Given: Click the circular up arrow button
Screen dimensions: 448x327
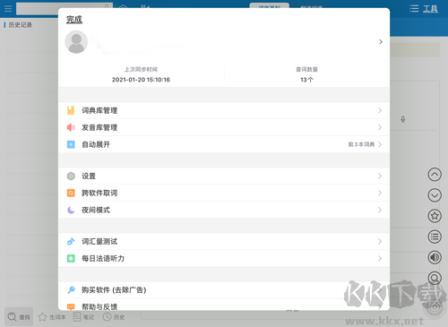Looking at the screenshot, I should point(435,175).
